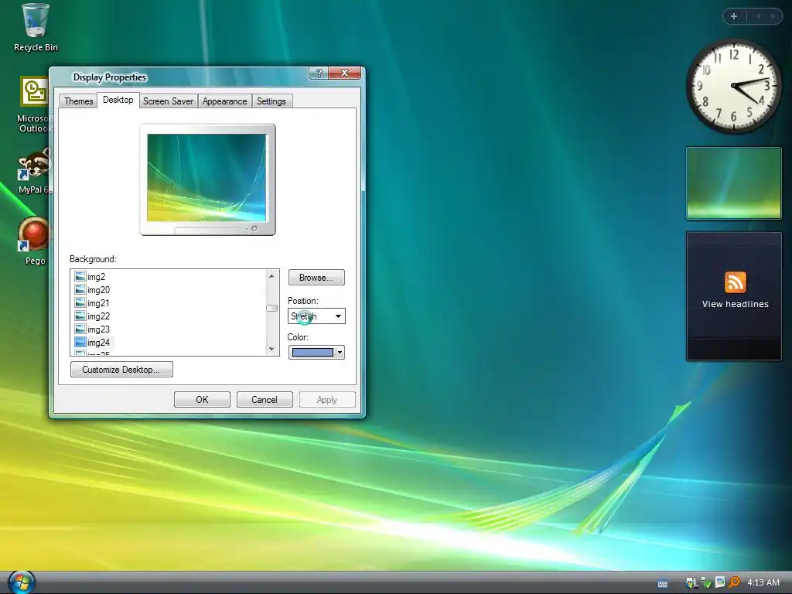Open the RSS feed headlines icon
This screenshot has width=792, height=594.
[x=735, y=282]
